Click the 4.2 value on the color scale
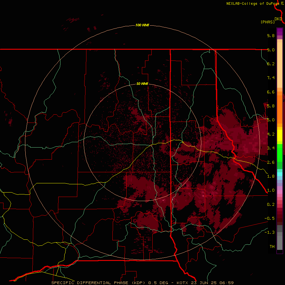Screen dimensions: 285x285 point(271,134)
